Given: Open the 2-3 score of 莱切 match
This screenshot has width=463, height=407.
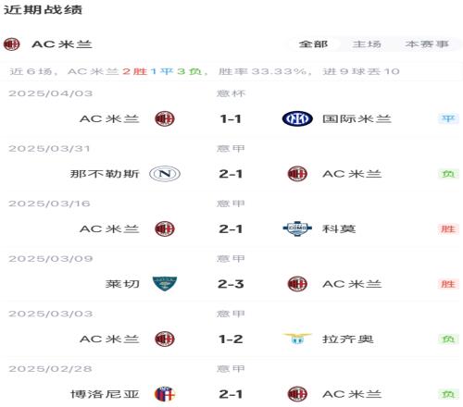Looking at the screenshot, I should [x=231, y=284].
